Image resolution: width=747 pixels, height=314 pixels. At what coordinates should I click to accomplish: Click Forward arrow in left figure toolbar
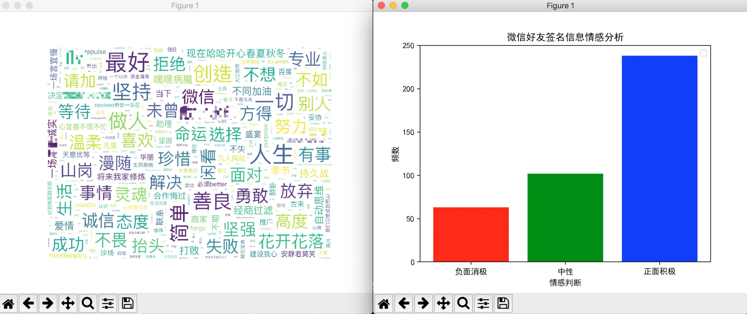(x=48, y=303)
